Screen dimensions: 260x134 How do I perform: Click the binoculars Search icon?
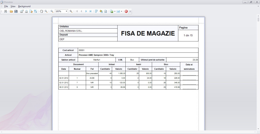[5, 11]
